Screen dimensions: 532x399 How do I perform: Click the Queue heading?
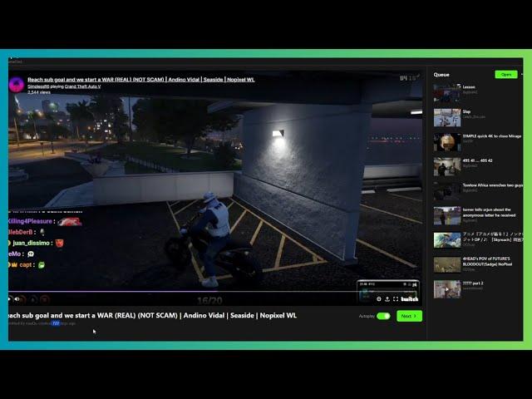coord(441,75)
